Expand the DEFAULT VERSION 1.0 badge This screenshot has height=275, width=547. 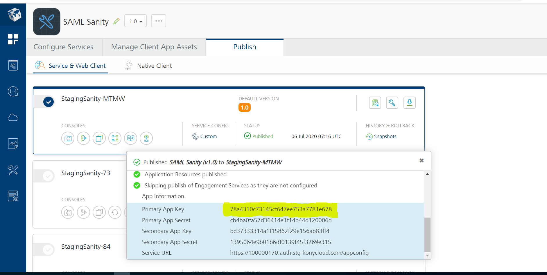[x=244, y=107]
